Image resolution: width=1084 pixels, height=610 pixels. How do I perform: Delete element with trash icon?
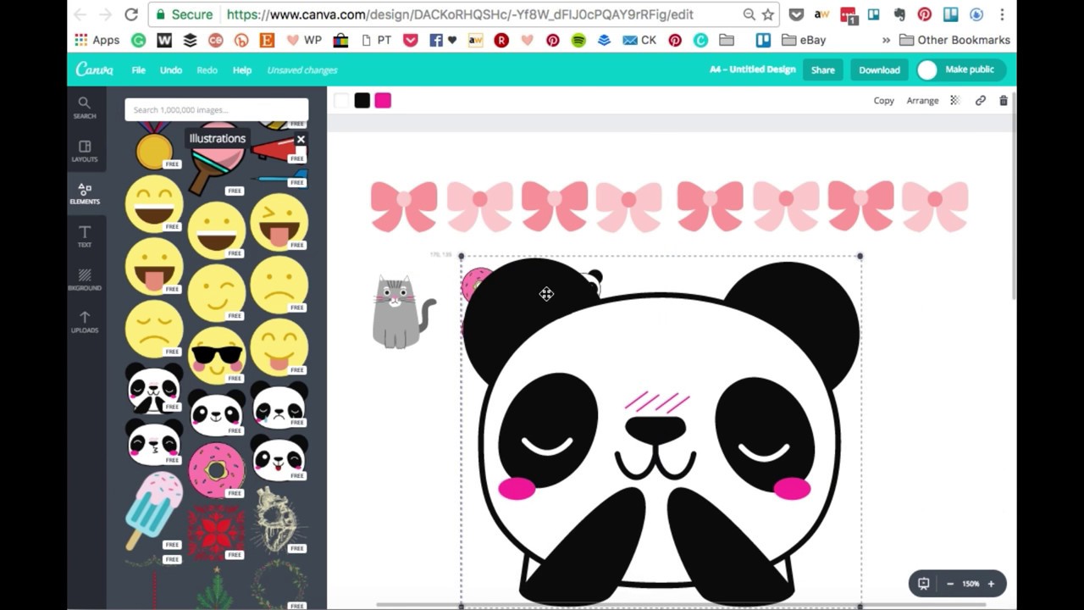(1004, 101)
